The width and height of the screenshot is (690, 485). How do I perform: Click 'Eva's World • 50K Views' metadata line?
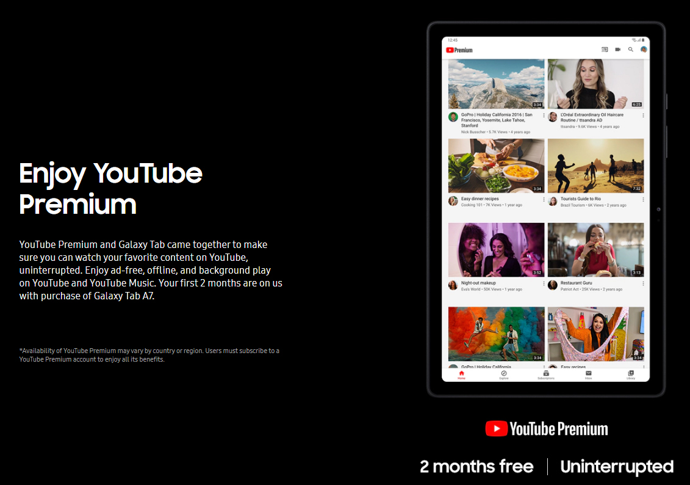coord(492,290)
